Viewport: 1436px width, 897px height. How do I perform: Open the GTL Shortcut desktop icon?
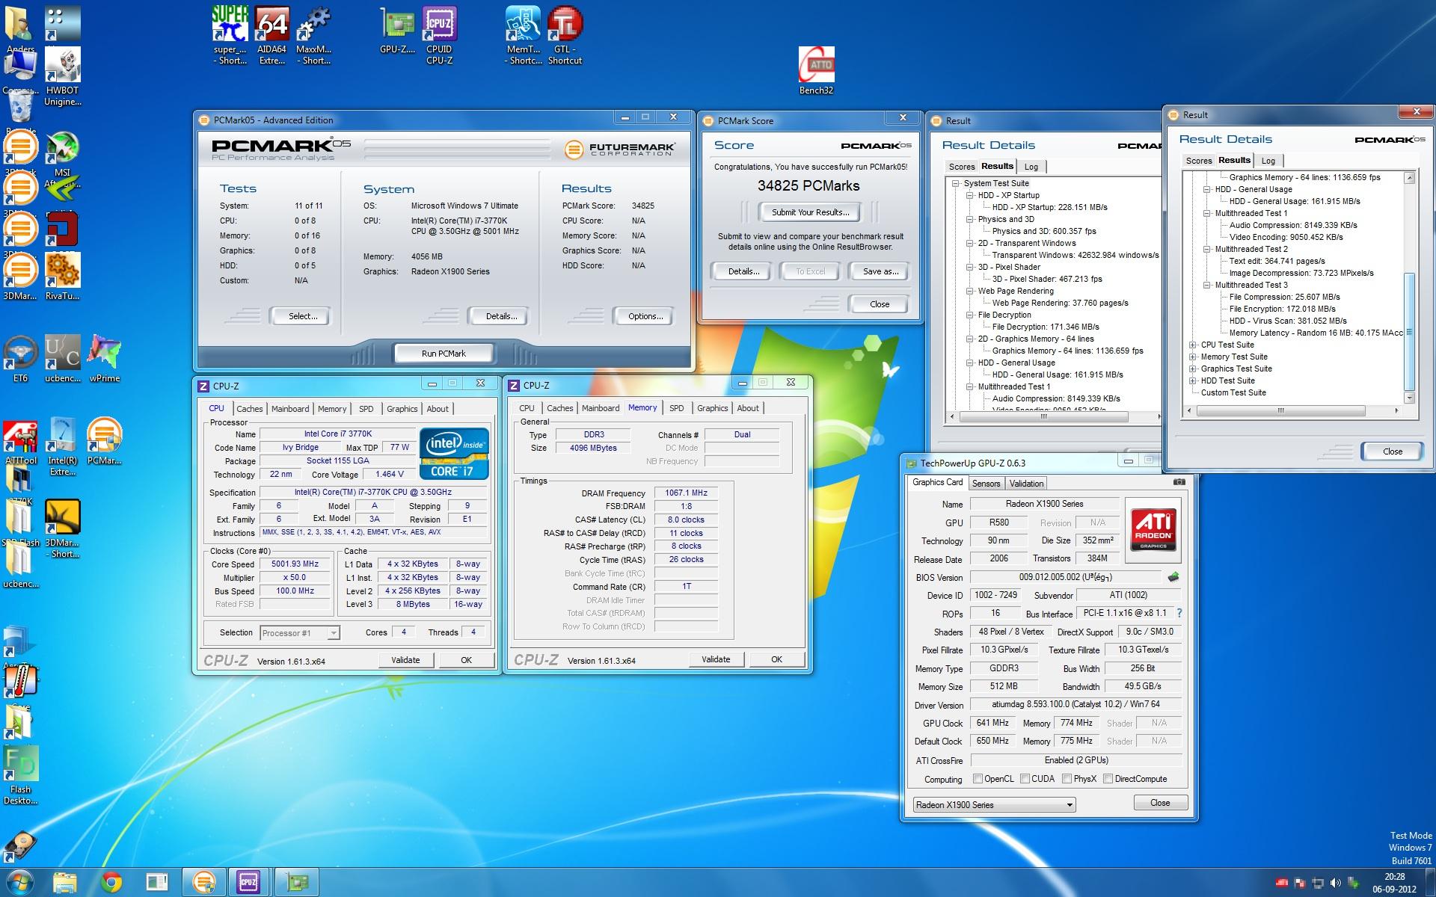[x=565, y=34]
